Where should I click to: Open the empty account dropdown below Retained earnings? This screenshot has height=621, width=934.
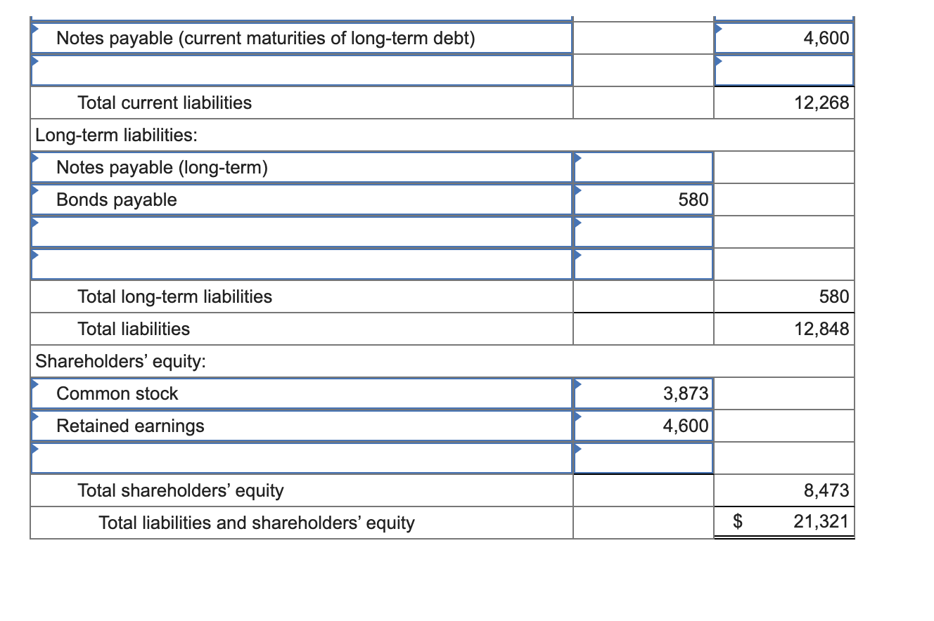pyautogui.click(x=301, y=457)
